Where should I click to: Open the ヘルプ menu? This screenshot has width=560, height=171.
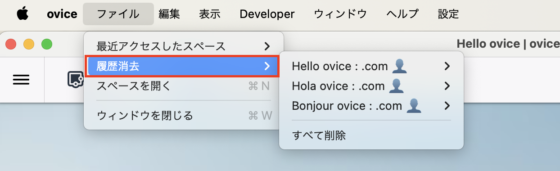tap(402, 14)
